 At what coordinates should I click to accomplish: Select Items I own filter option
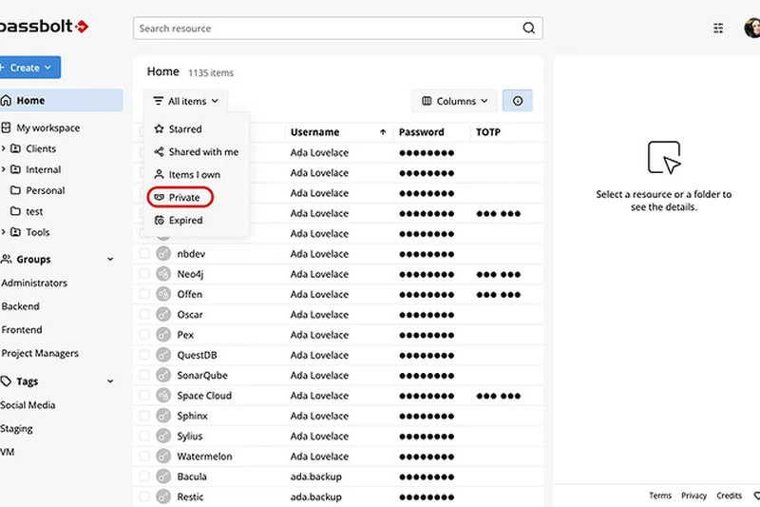[197, 175]
